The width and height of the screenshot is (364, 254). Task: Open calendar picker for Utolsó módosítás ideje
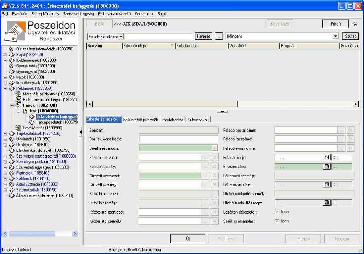tap(327, 203)
